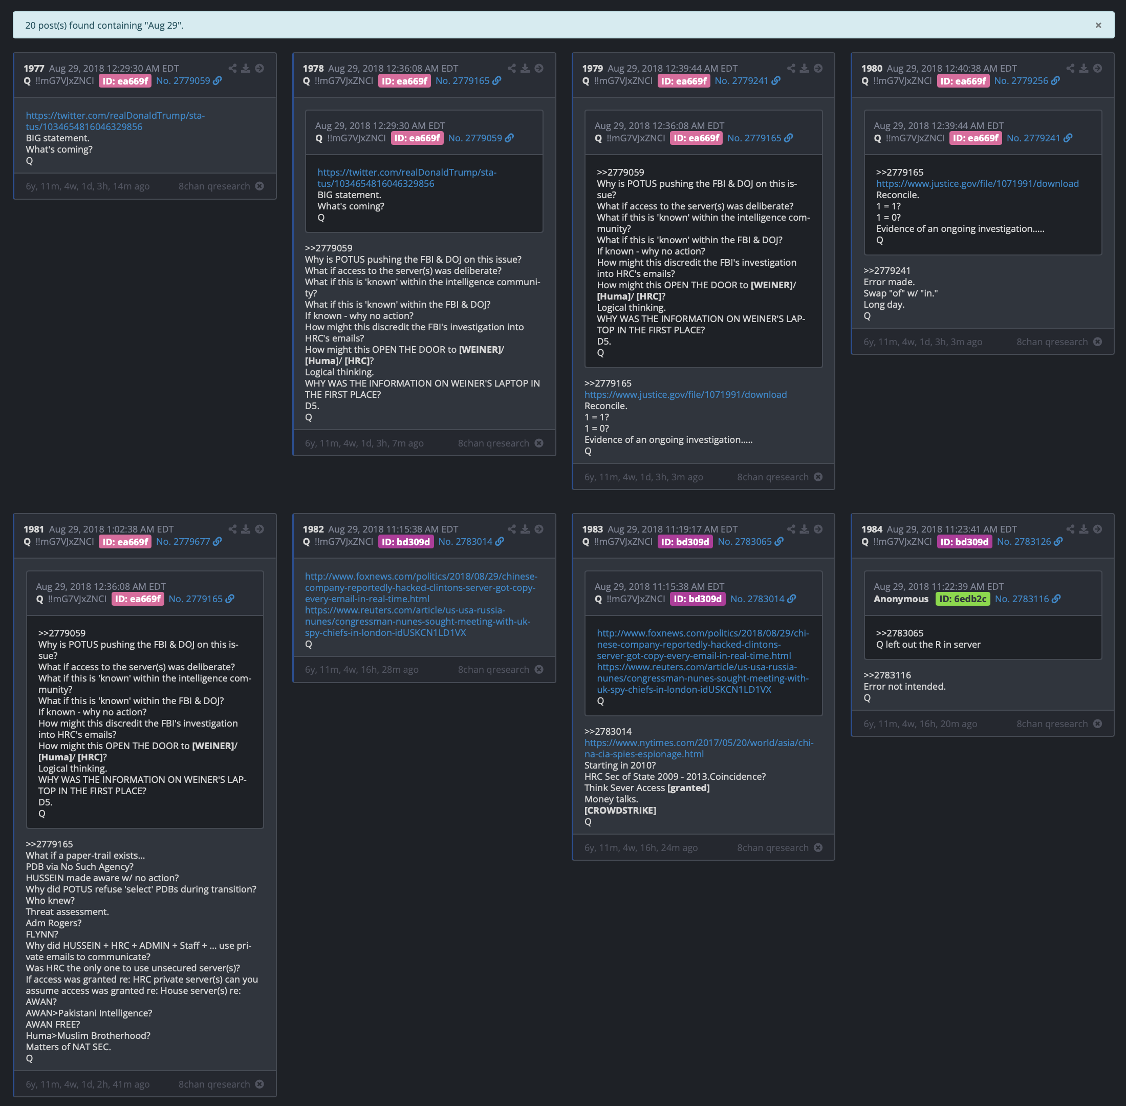The width and height of the screenshot is (1126, 1106).
Task: Click ID: bd309d badge in post 1982 header
Action: click(406, 541)
